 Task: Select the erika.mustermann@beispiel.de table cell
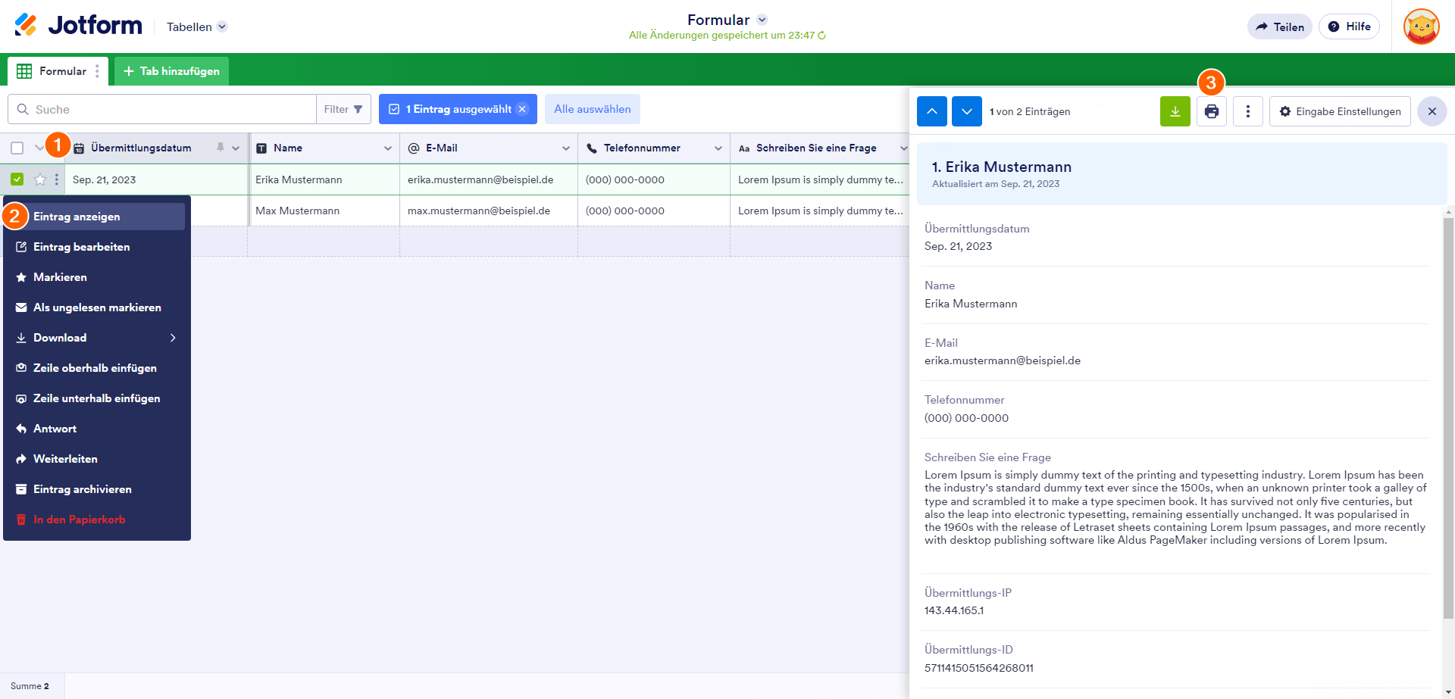coord(489,179)
